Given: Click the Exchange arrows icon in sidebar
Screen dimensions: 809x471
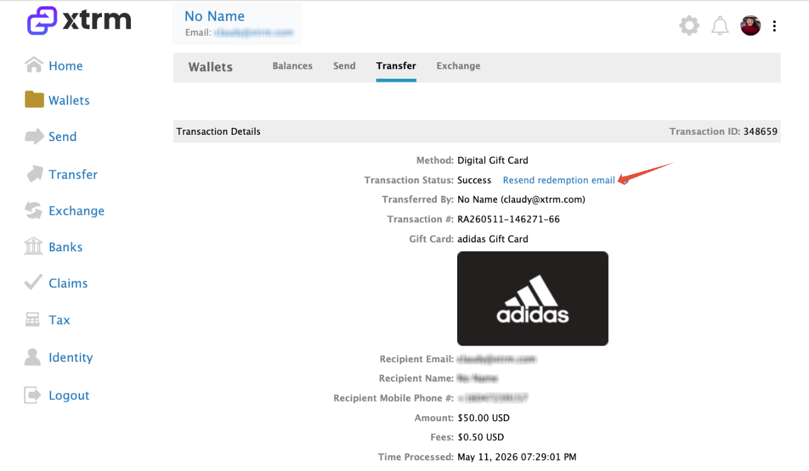Looking at the screenshot, I should coord(33,210).
